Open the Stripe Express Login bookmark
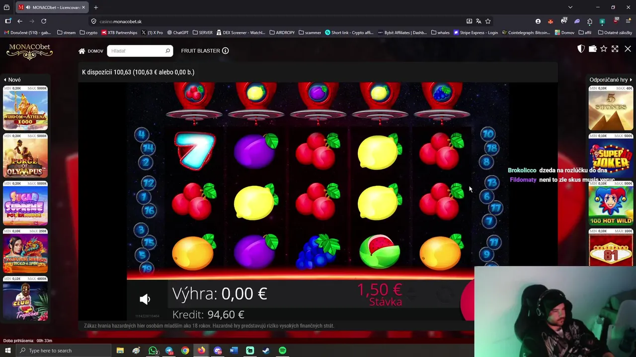Screen dimensions: 636x357 476,33
